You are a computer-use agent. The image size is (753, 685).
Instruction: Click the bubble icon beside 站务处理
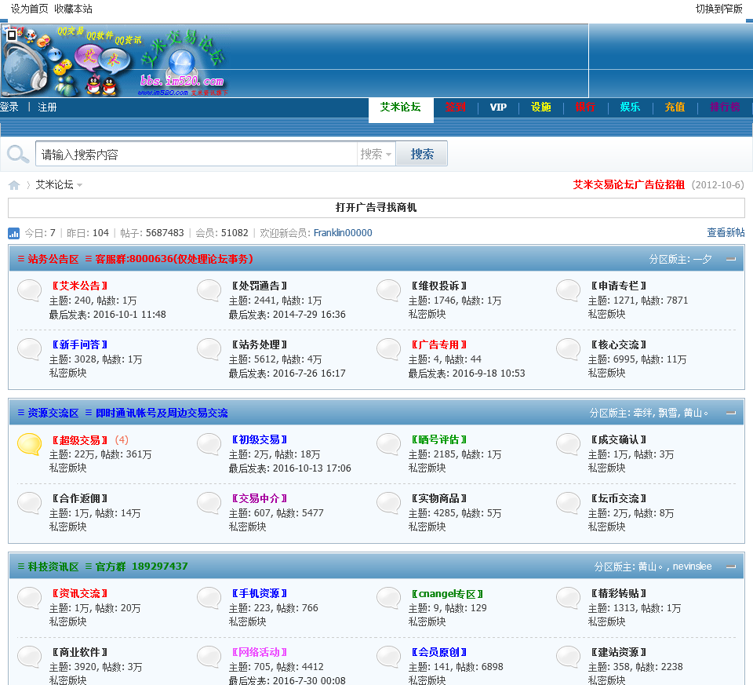click(209, 350)
